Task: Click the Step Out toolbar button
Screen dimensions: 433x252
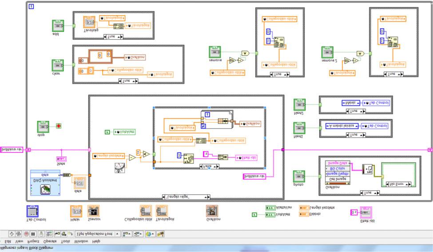Action: pyautogui.click(x=71, y=234)
